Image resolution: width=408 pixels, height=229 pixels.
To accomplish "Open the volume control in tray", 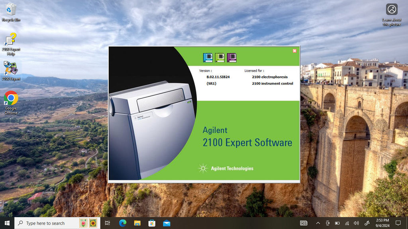I will click(x=356, y=223).
